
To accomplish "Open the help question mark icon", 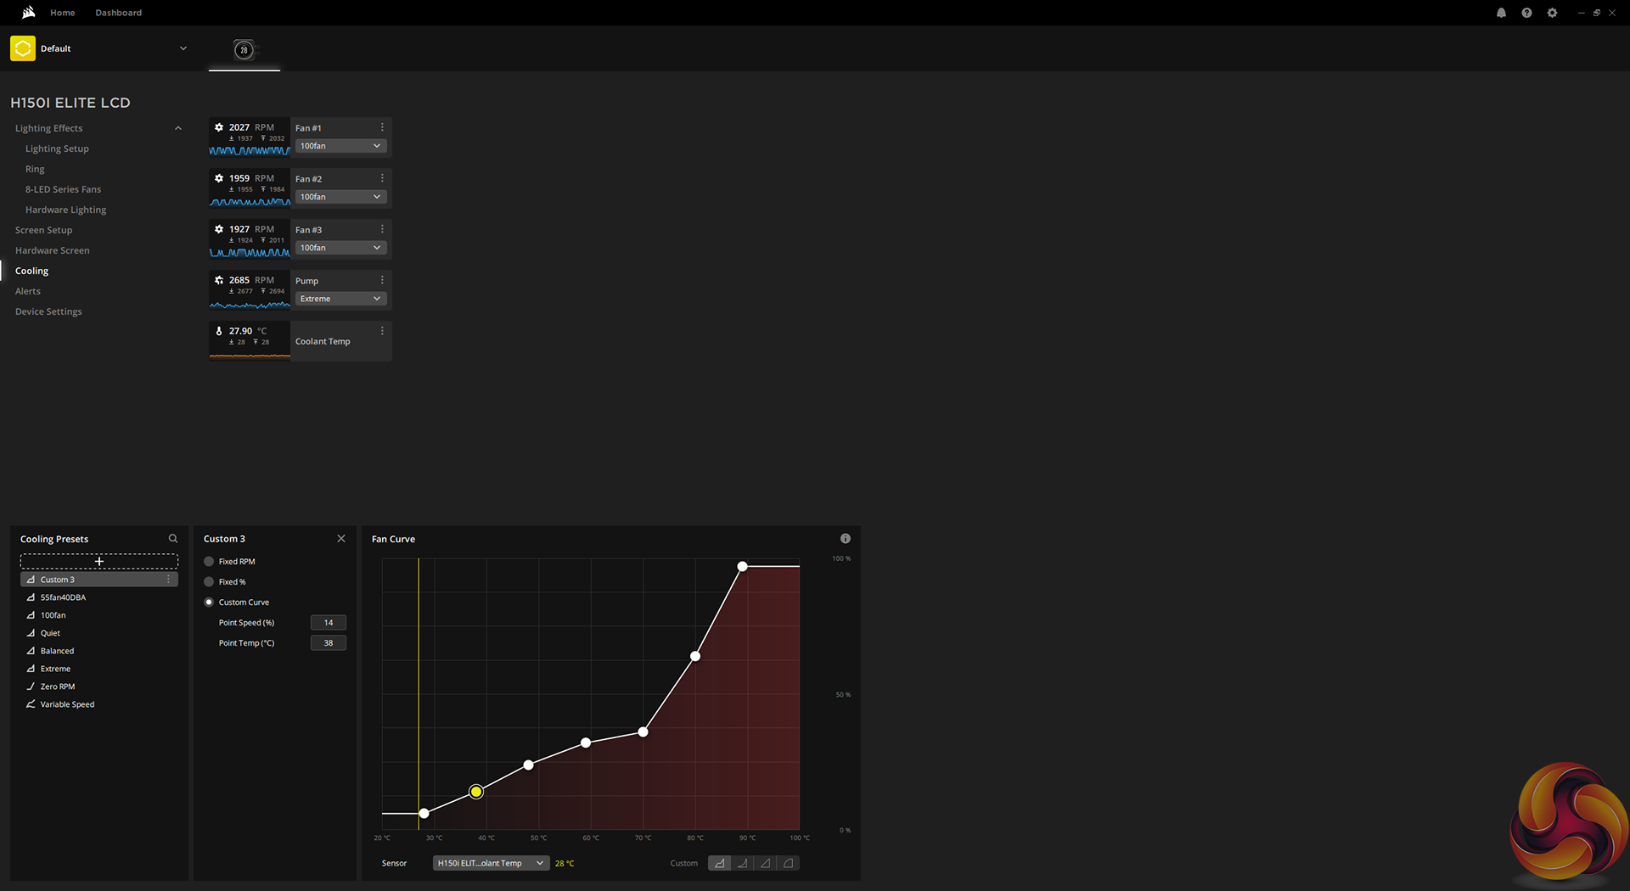I will tap(1526, 13).
